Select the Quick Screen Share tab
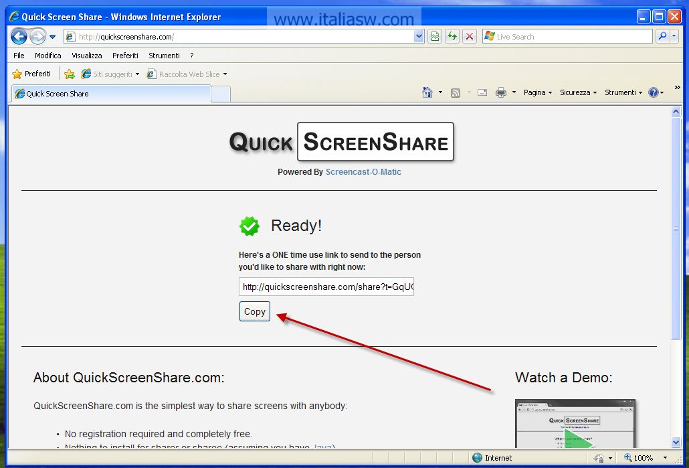 point(111,94)
